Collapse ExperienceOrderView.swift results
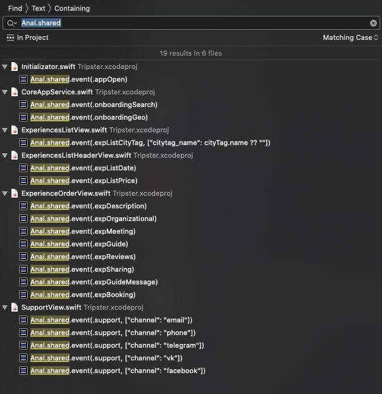This screenshot has height=394, width=382. coord(5,193)
